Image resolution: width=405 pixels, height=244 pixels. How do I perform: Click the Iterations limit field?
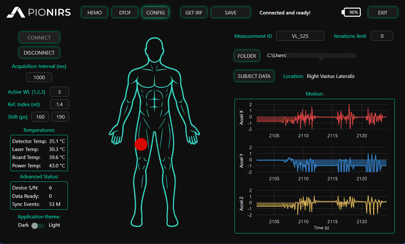pos(382,36)
